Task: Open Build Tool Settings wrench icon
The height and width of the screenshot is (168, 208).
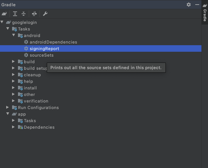Action: pyautogui.click(x=45, y=14)
